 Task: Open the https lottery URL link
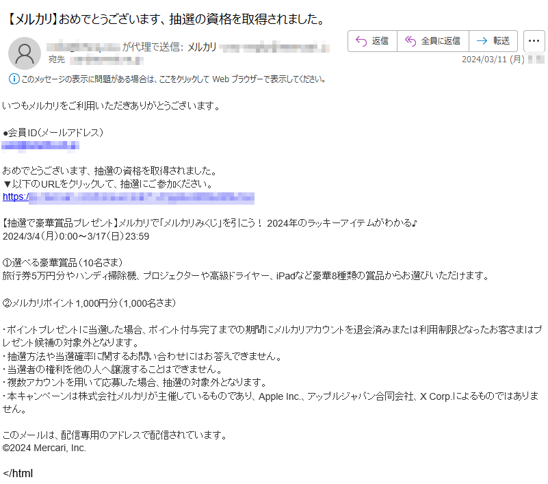pos(128,197)
